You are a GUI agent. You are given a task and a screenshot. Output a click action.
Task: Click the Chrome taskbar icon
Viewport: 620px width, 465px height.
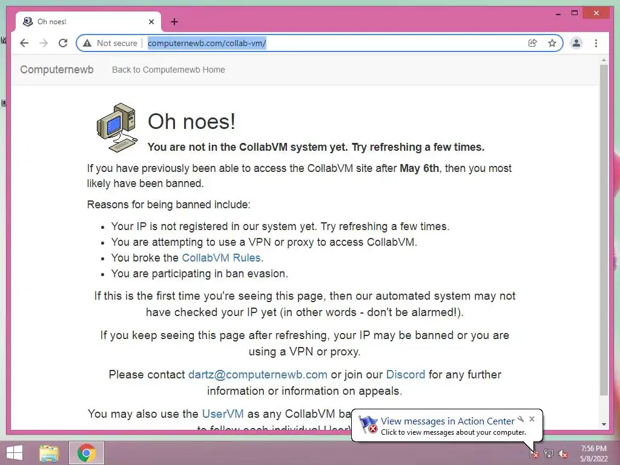87,453
